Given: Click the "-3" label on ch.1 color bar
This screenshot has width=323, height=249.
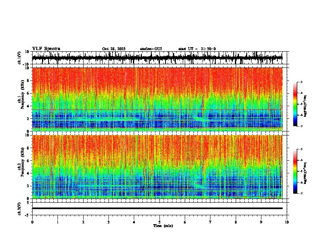Looking at the screenshot, I should pos(301,82).
